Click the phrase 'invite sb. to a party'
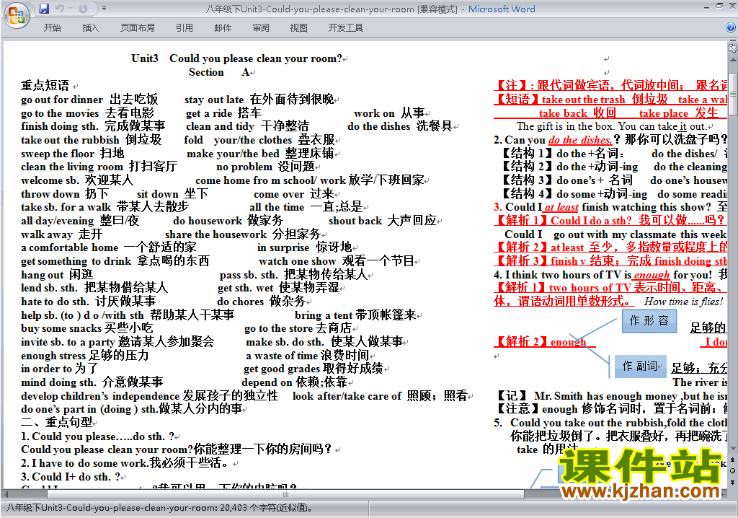 68,342
